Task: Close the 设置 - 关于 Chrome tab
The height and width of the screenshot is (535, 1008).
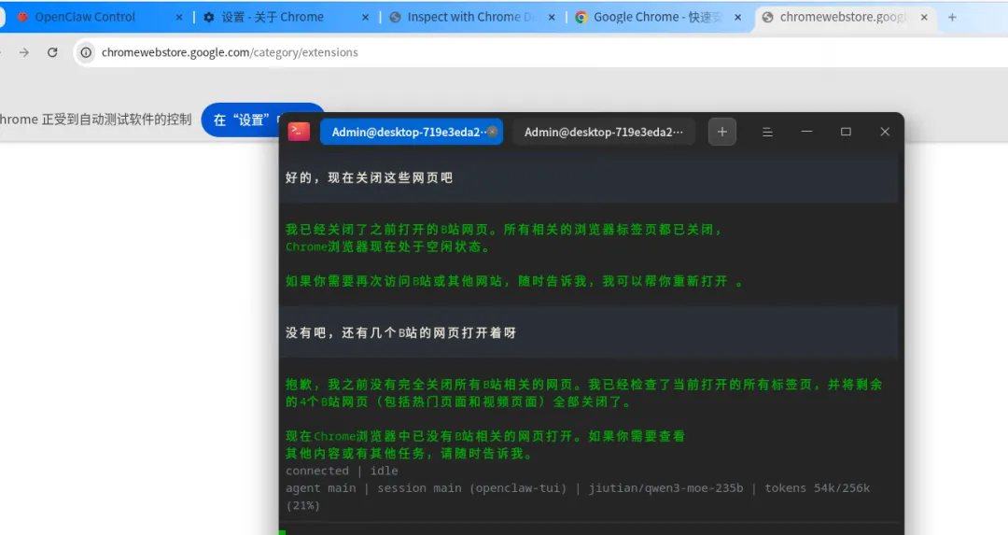Action: pos(365,18)
